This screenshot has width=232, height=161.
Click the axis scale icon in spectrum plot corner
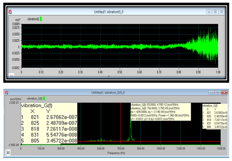pyautogui.click(x=8, y=152)
